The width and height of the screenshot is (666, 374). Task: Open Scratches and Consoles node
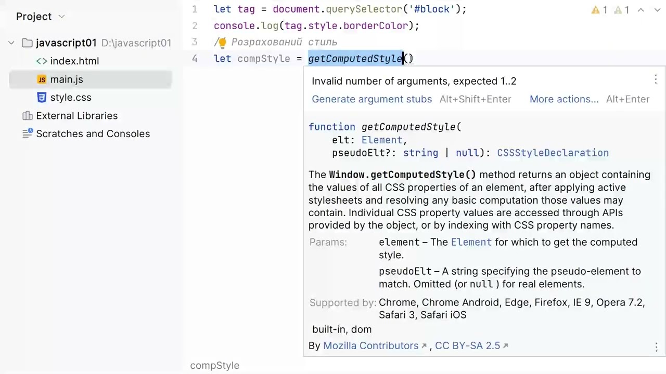pyautogui.click(x=93, y=134)
